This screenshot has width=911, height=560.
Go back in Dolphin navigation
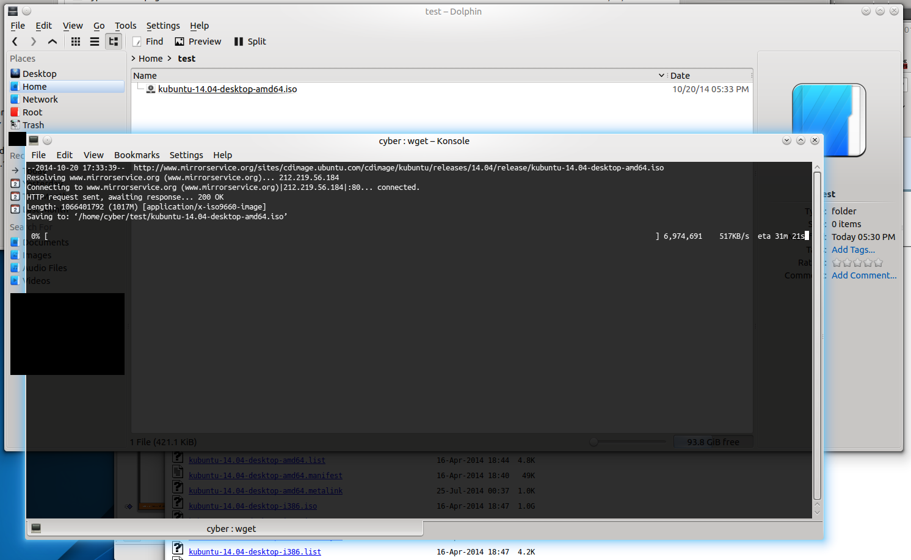[x=15, y=42]
